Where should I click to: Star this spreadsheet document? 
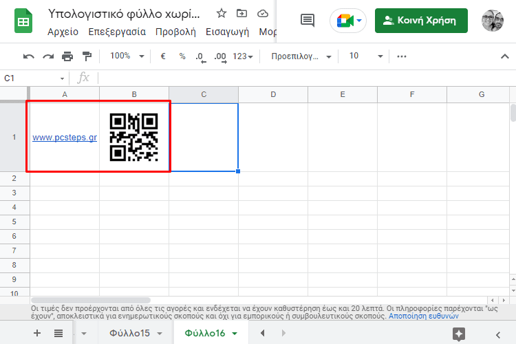pyautogui.click(x=222, y=14)
